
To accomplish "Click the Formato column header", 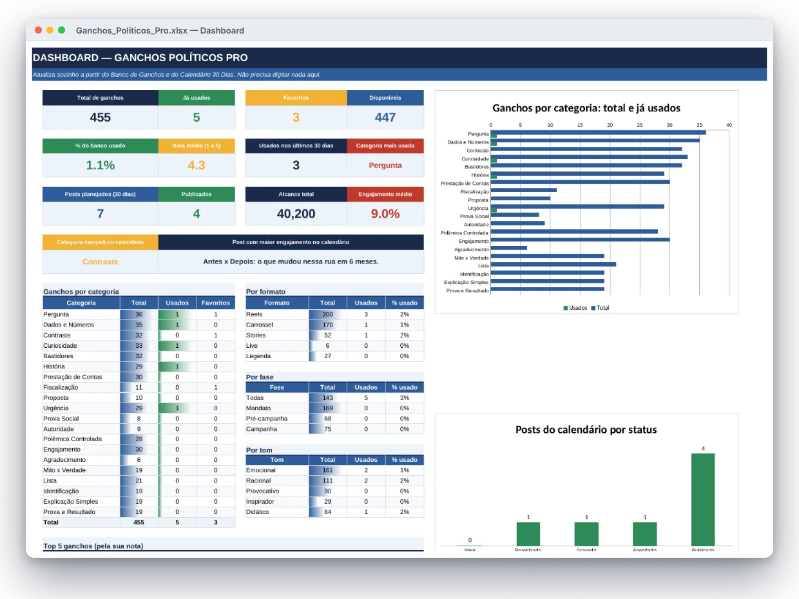I will pos(277,303).
